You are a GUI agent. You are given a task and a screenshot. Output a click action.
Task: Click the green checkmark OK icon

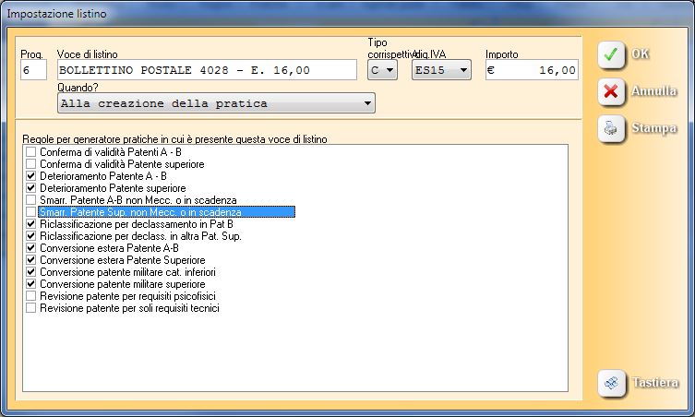point(611,54)
